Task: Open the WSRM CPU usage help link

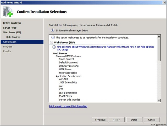Action: (105, 48)
